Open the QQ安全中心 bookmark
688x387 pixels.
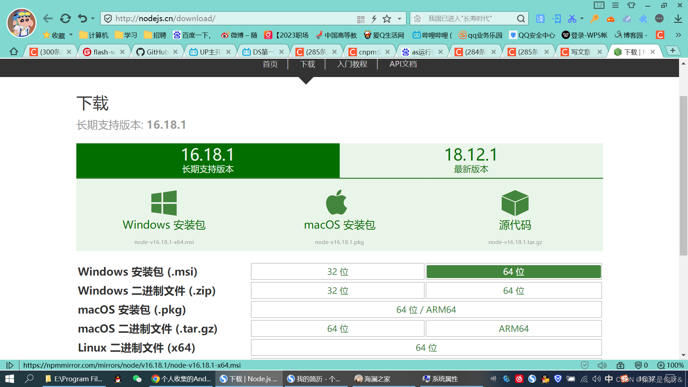(532, 35)
